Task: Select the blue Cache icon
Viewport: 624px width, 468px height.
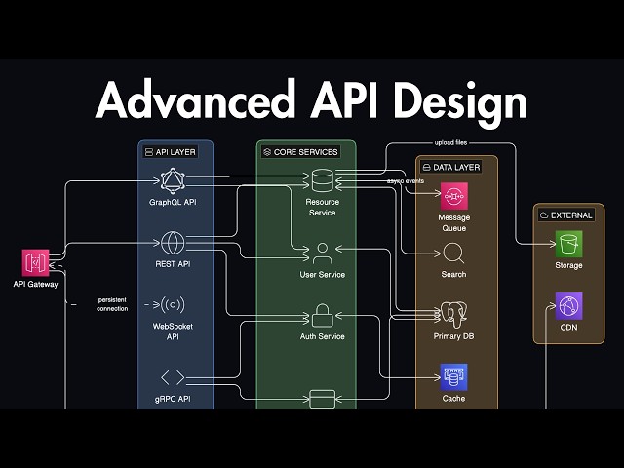Action: click(x=453, y=377)
